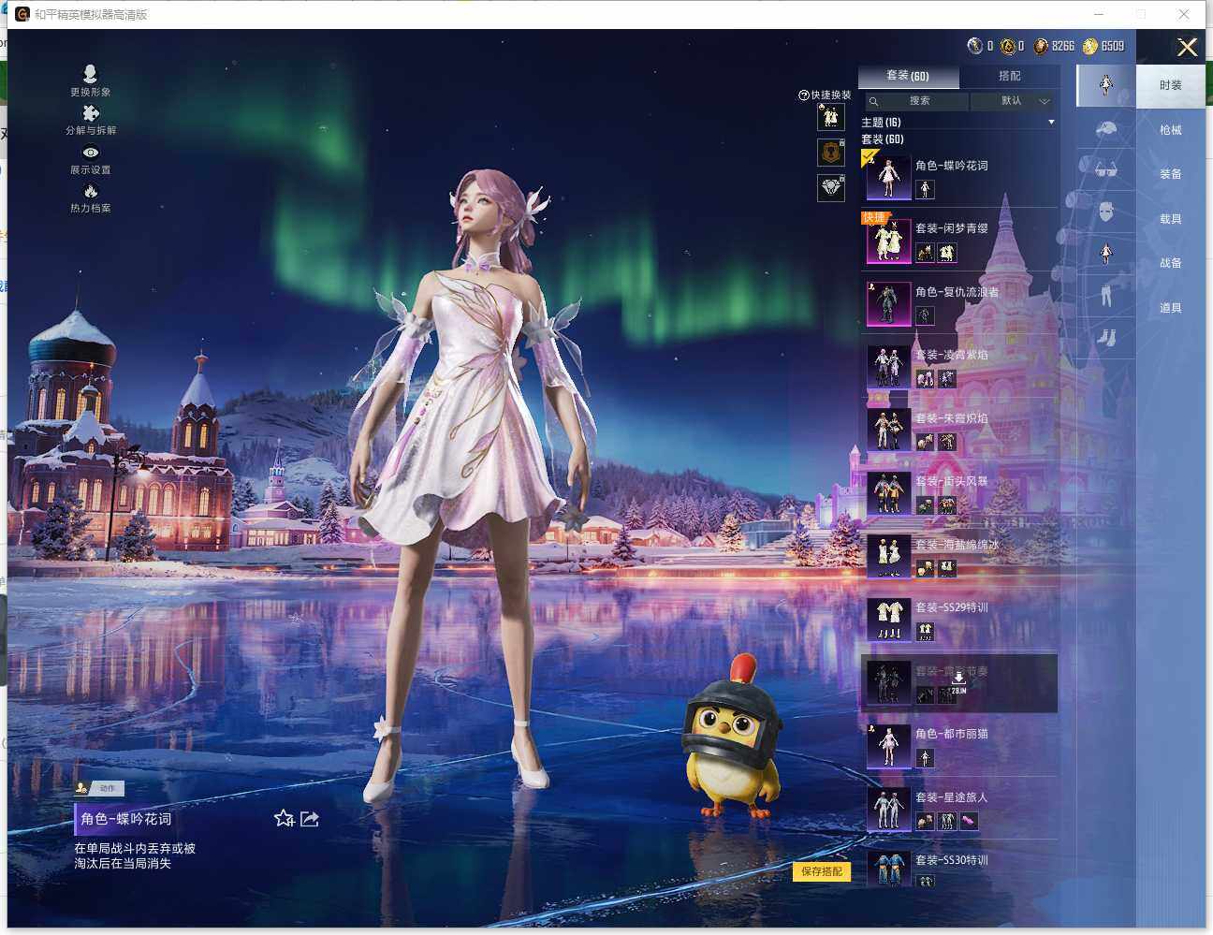
Task: Click the 快捷换装 help question mark icon
Action: click(803, 95)
